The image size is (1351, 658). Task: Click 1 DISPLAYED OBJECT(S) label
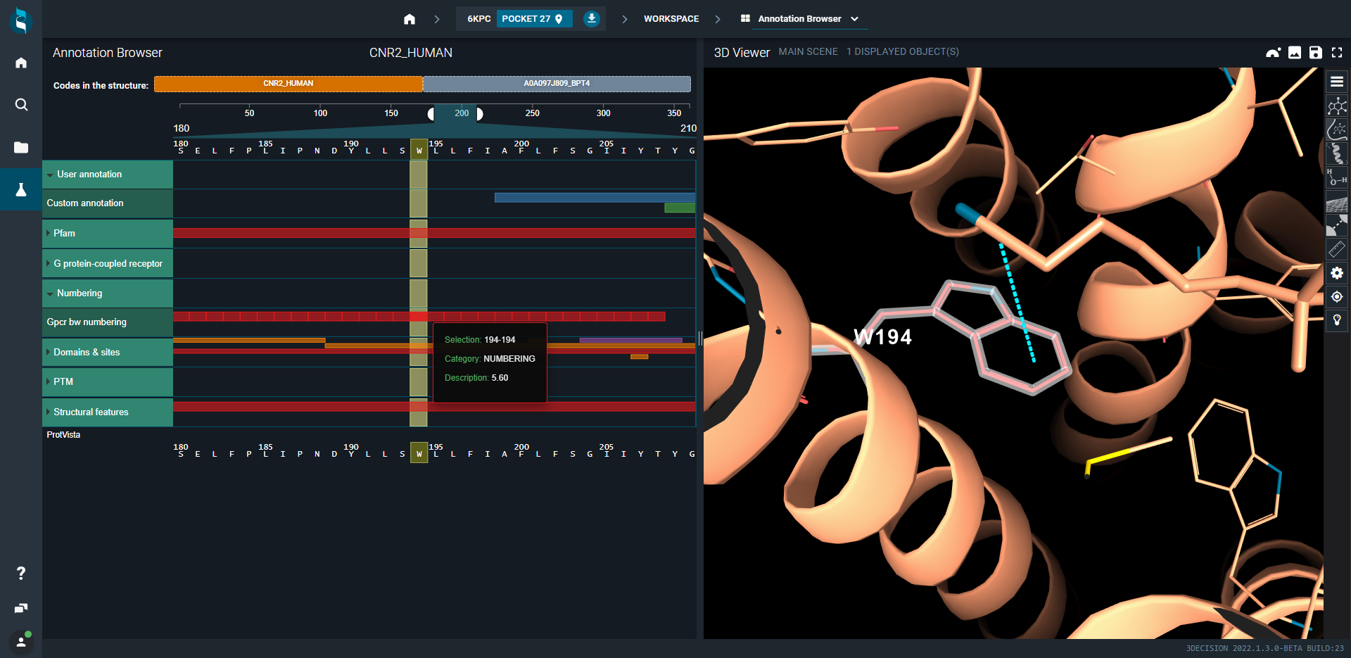902,51
